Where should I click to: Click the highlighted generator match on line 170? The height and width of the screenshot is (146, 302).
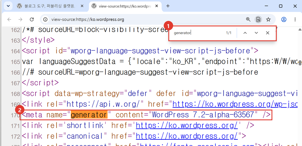(89, 115)
